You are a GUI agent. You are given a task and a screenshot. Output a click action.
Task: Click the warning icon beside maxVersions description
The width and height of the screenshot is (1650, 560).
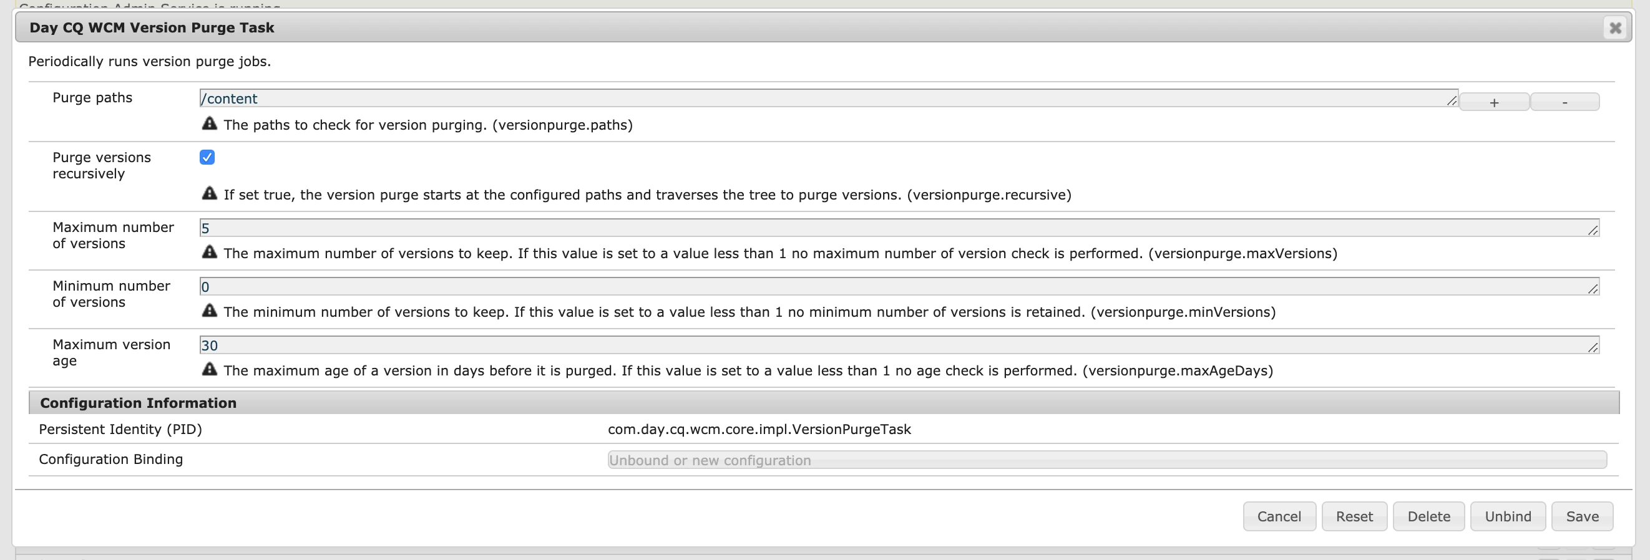coord(210,252)
